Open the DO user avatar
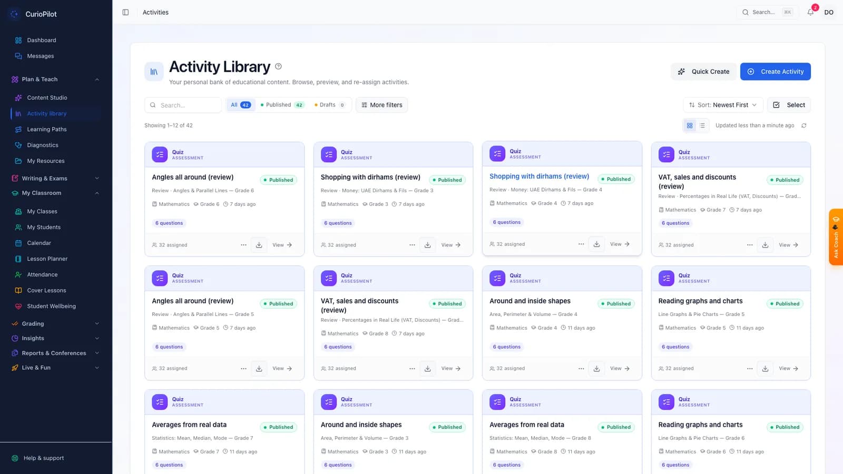This screenshot has height=474, width=843. (x=829, y=12)
